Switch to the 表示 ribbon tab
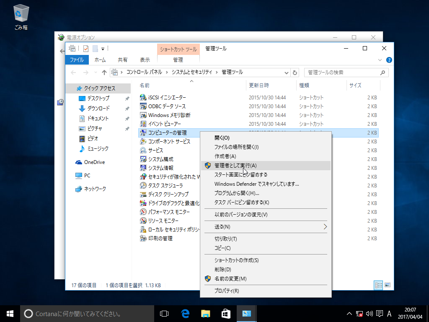The width and height of the screenshot is (429, 322). coord(145,60)
